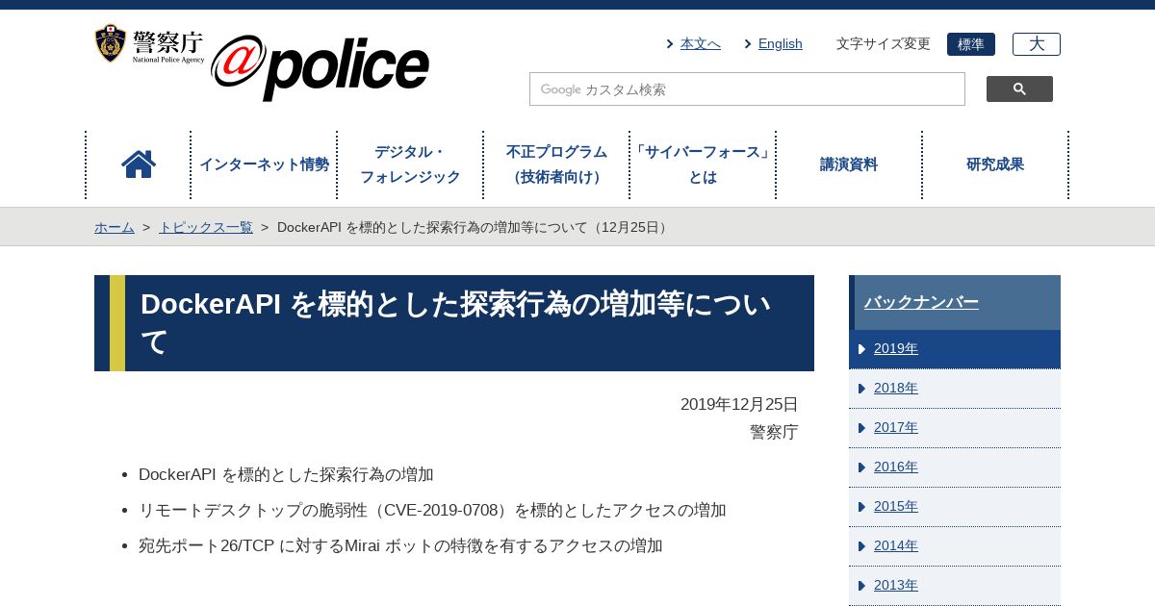Open the バックナンバー sidebar heading link
1155x606 pixels.
(921, 302)
